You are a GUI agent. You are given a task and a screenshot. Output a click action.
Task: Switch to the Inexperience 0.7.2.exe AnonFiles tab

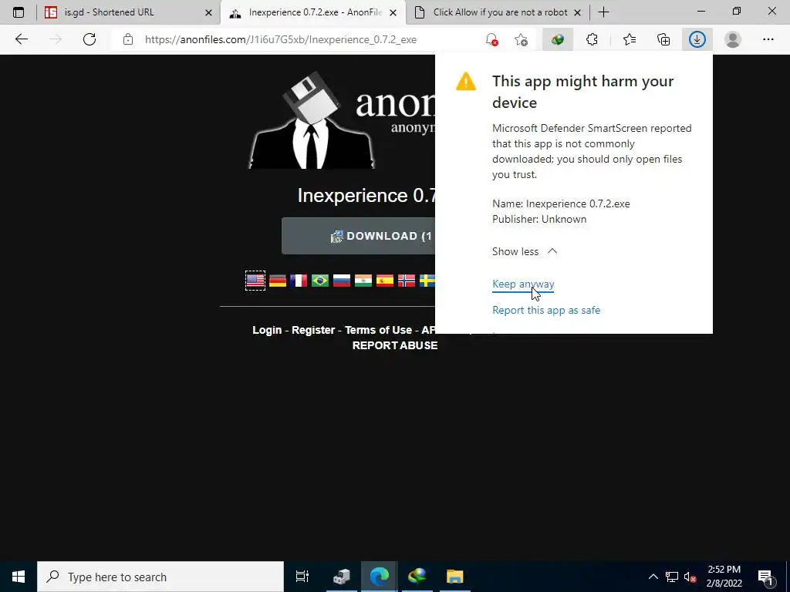(x=312, y=12)
